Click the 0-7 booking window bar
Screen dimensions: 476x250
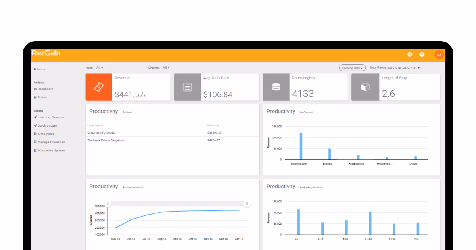(299, 222)
